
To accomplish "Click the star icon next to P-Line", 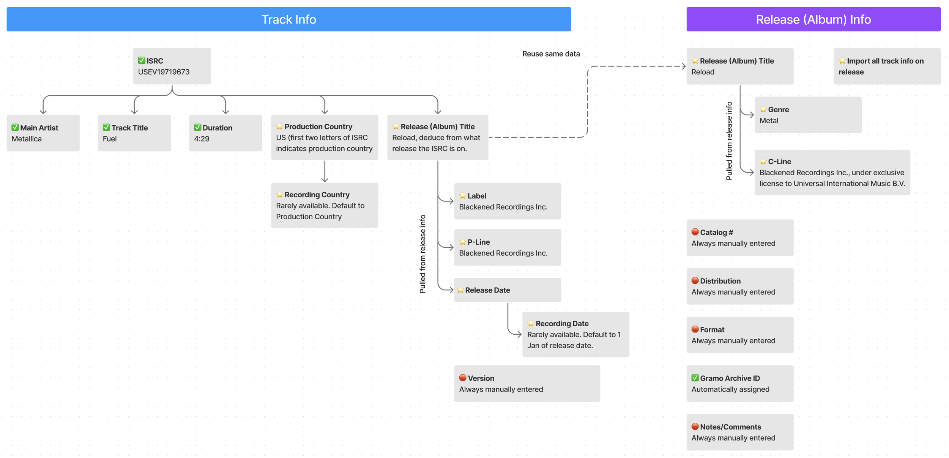I will [463, 242].
